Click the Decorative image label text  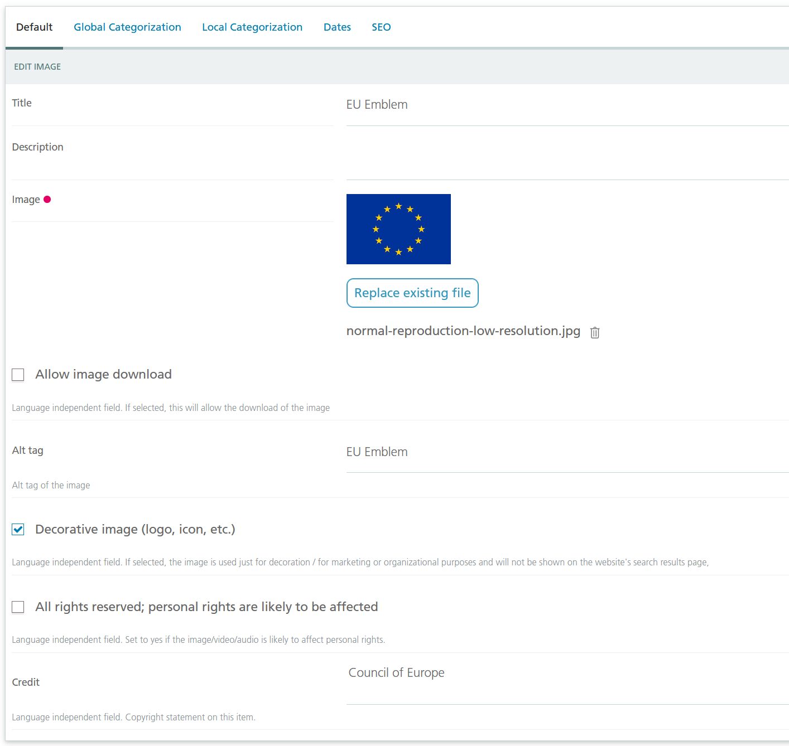coord(135,530)
